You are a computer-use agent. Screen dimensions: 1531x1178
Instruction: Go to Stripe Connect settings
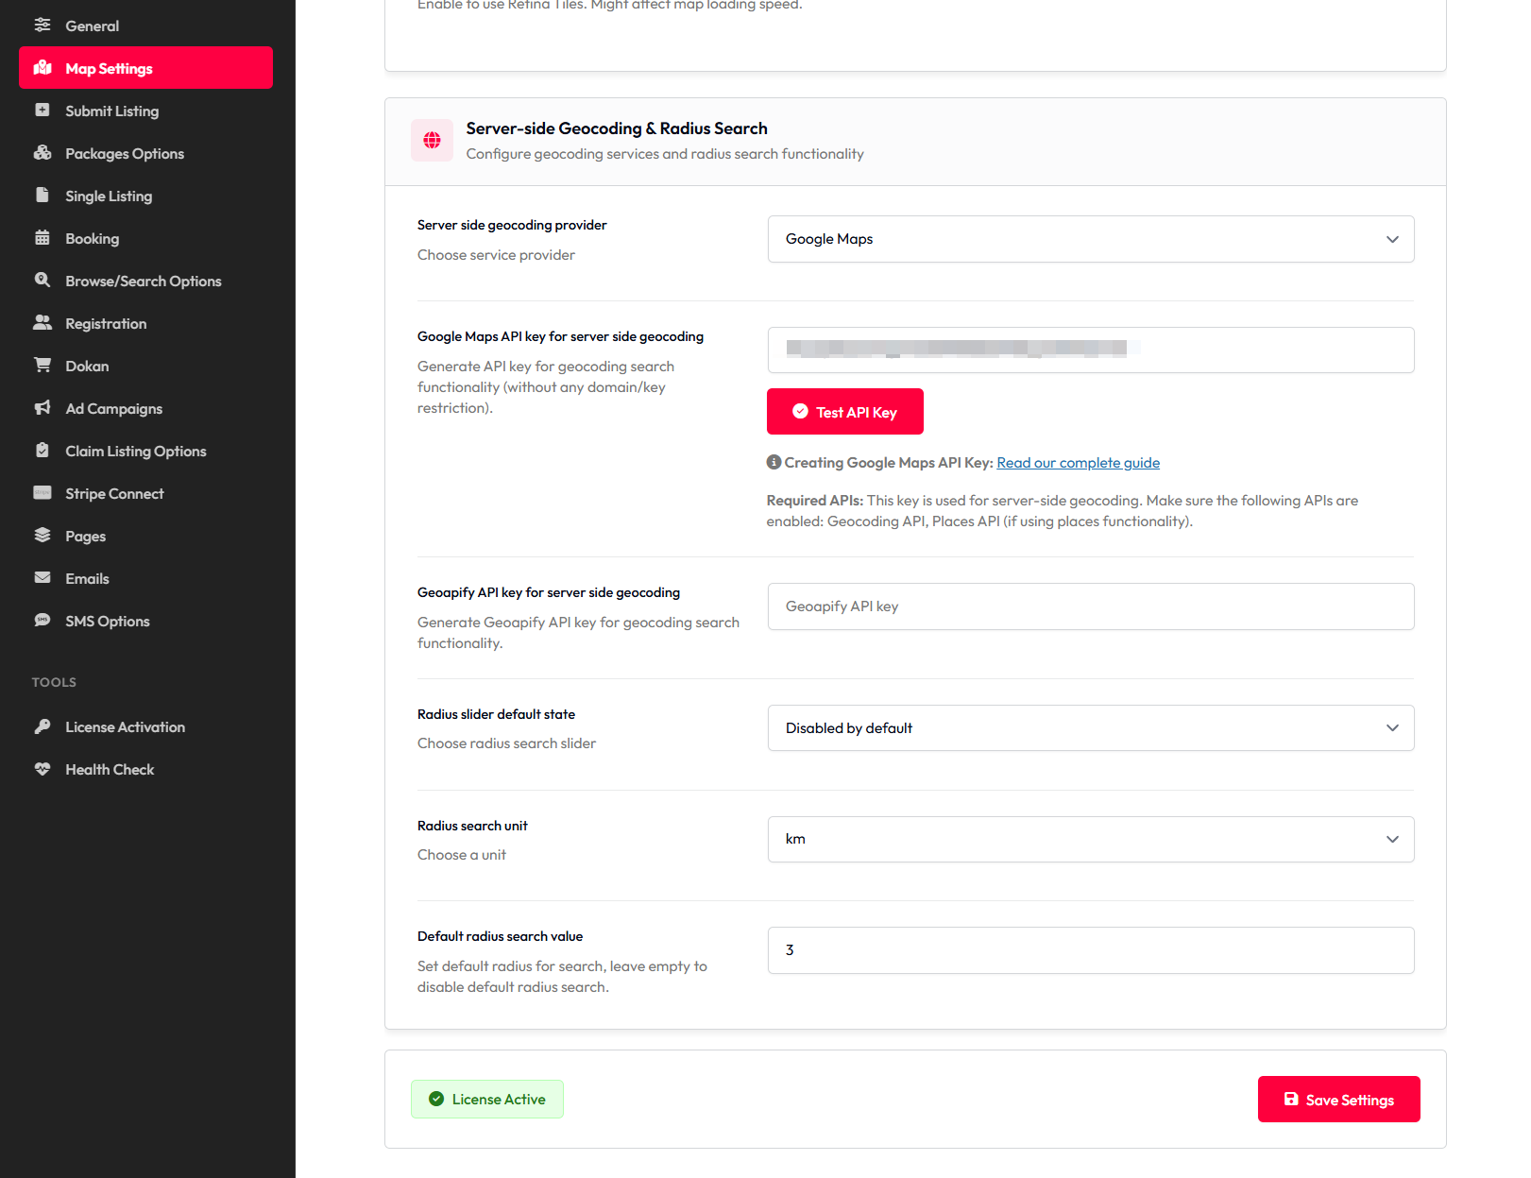click(114, 493)
